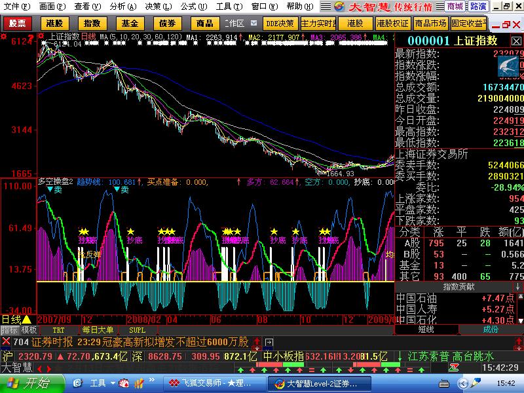Click the grip lines icon left of logo
The image size is (524, 393).
point(326,7)
